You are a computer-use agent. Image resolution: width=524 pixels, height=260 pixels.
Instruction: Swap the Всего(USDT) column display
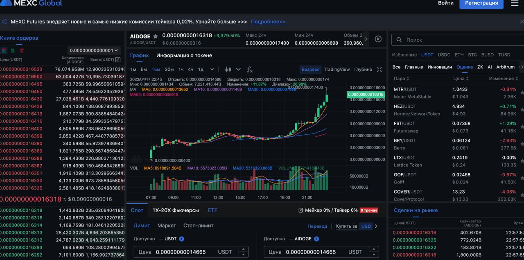tap(118, 60)
